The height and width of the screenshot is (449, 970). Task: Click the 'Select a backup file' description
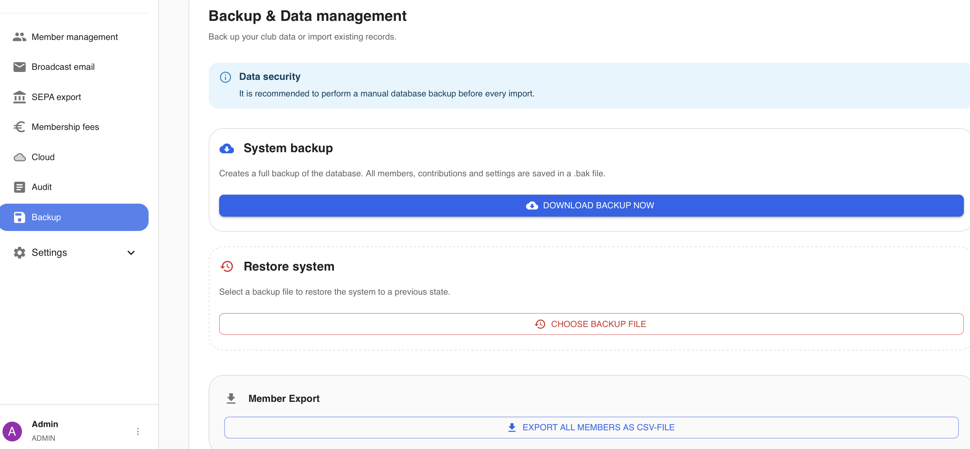pos(334,291)
